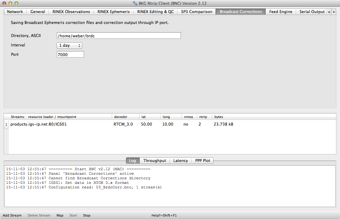Open the General tab
340x219 pixels.
(x=38, y=12)
